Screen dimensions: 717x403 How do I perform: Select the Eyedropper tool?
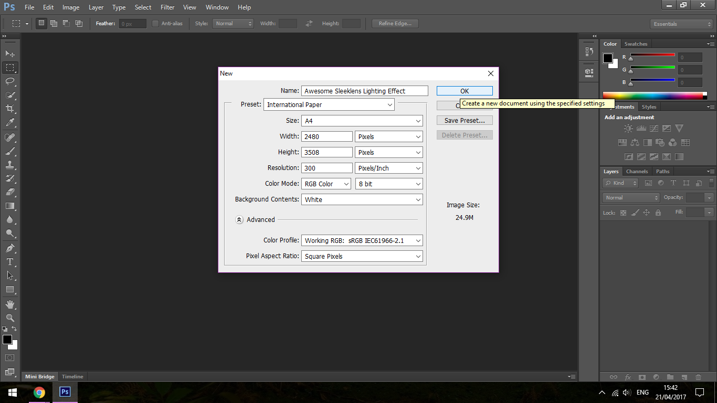pyautogui.click(x=10, y=123)
